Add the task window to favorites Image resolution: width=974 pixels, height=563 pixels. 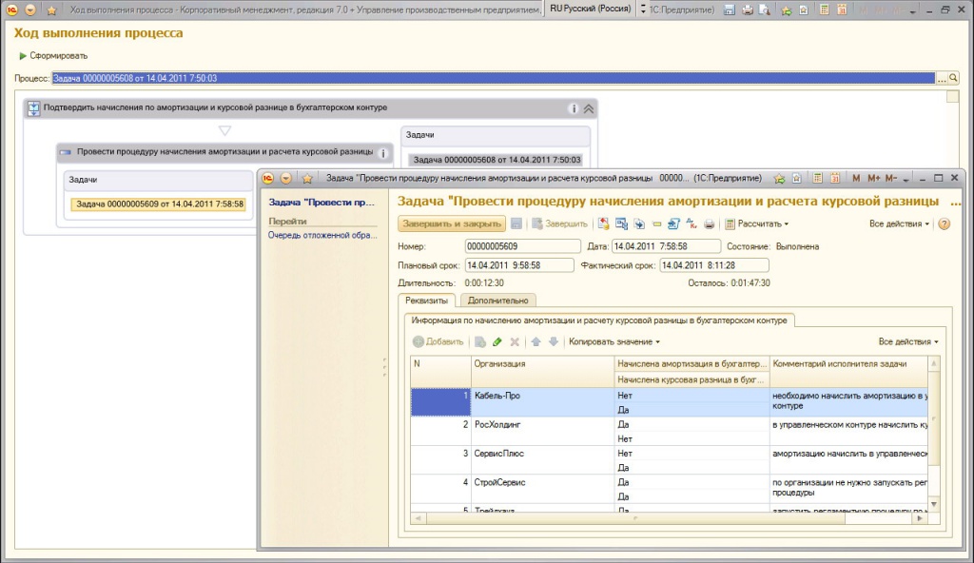point(779,179)
